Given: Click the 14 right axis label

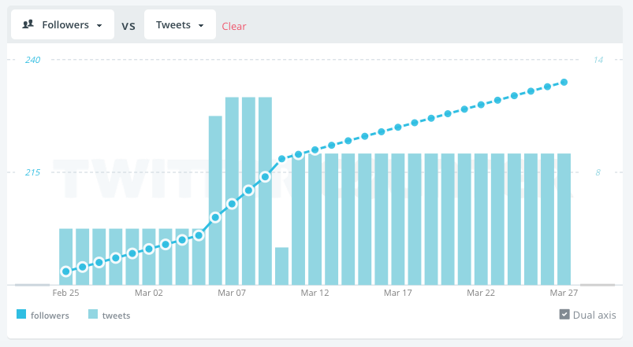Looking at the screenshot, I should coord(598,60).
